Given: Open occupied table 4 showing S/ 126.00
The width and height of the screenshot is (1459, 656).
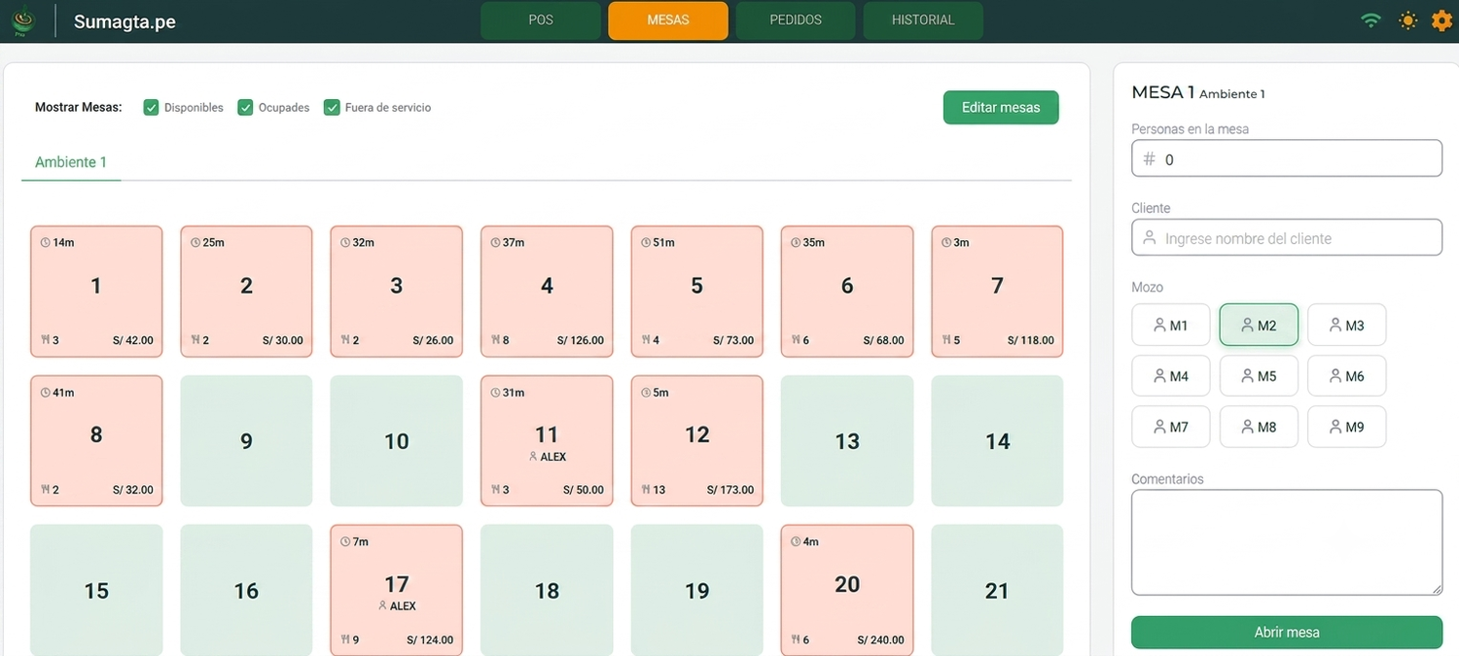Looking at the screenshot, I should pyautogui.click(x=547, y=292).
